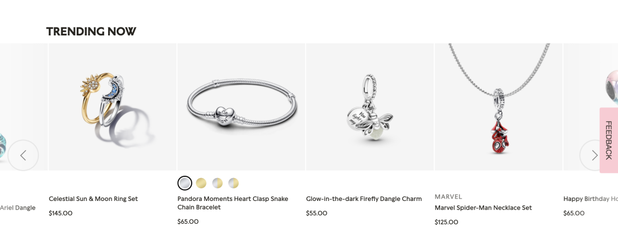Choose the gold bracelet color swatch

pyautogui.click(x=201, y=183)
